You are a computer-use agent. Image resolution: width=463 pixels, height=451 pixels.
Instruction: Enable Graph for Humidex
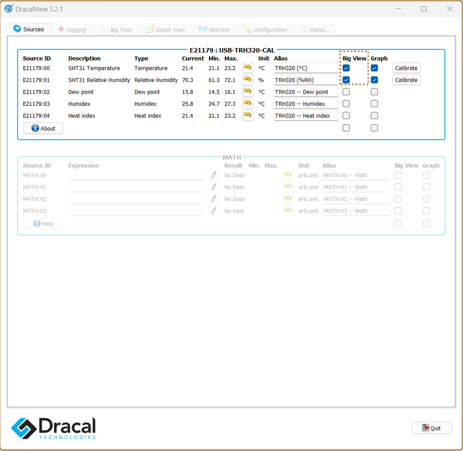tap(375, 103)
